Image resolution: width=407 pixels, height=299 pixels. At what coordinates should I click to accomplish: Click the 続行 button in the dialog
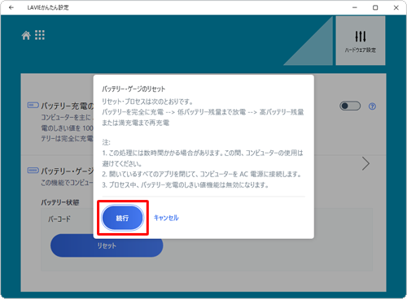click(122, 218)
